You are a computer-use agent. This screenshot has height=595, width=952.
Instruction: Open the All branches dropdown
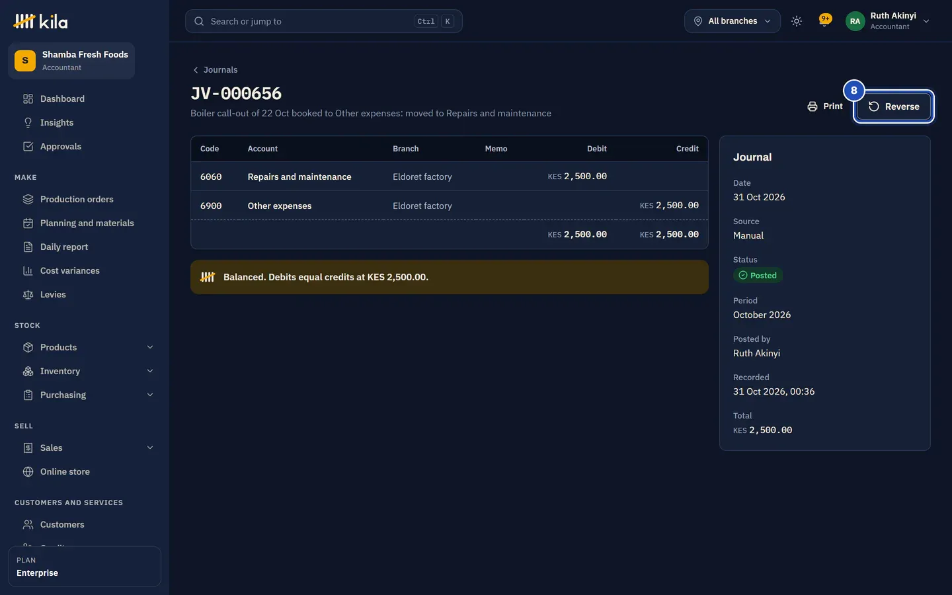point(733,21)
